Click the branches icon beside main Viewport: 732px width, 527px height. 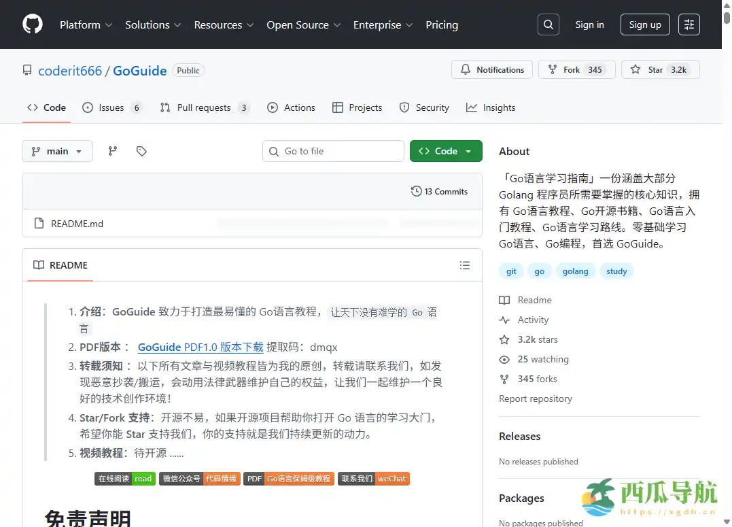112,150
